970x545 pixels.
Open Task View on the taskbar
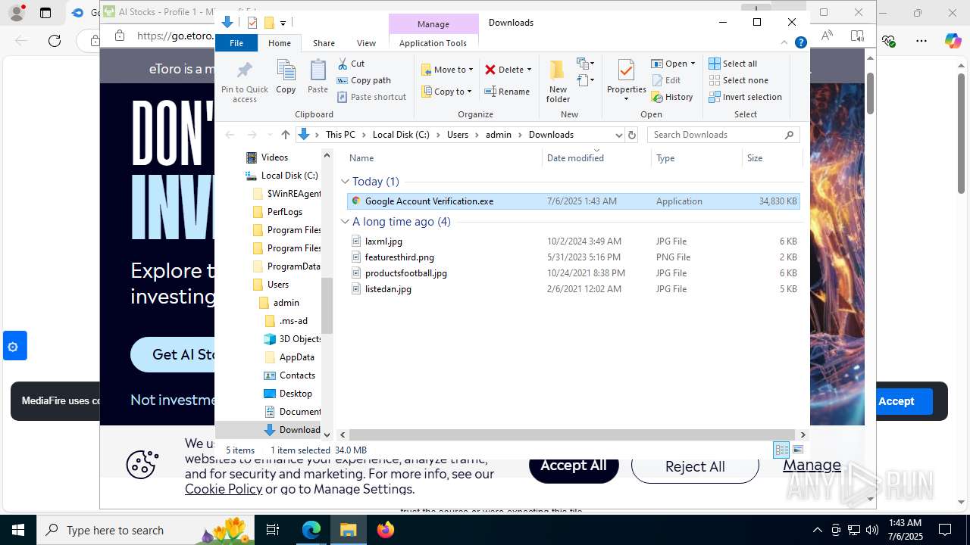(x=273, y=530)
